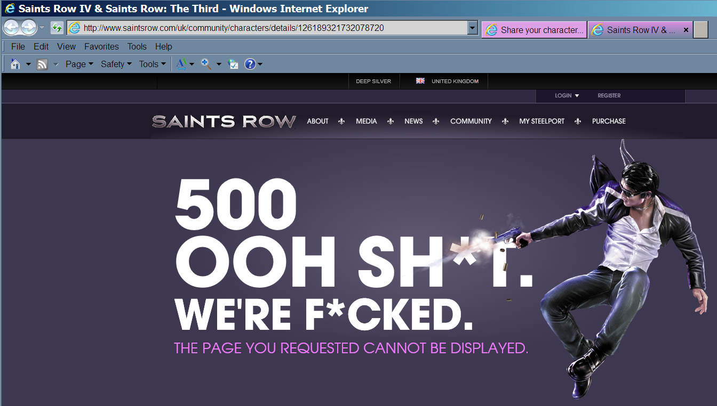Click the compatibility view globe icon
The width and height of the screenshot is (717, 406).
pyautogui.click(x=233, y=64)
